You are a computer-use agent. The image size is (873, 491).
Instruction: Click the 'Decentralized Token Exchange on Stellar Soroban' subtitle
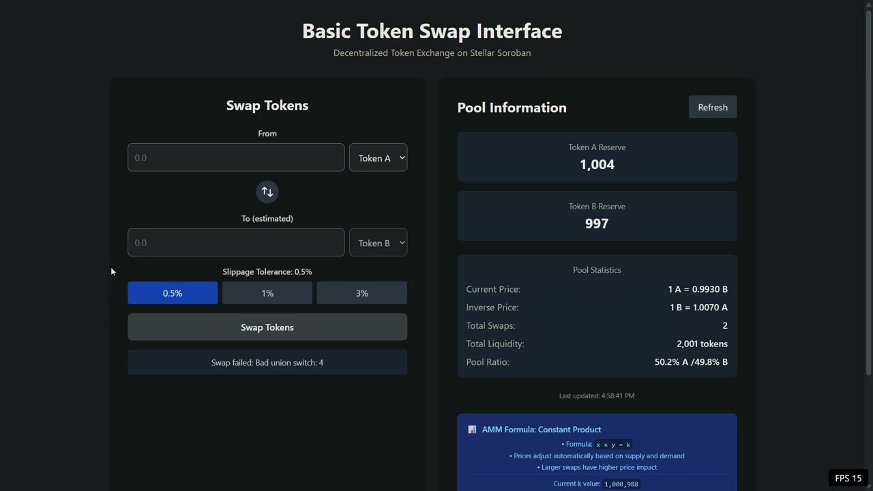point(432,53)
